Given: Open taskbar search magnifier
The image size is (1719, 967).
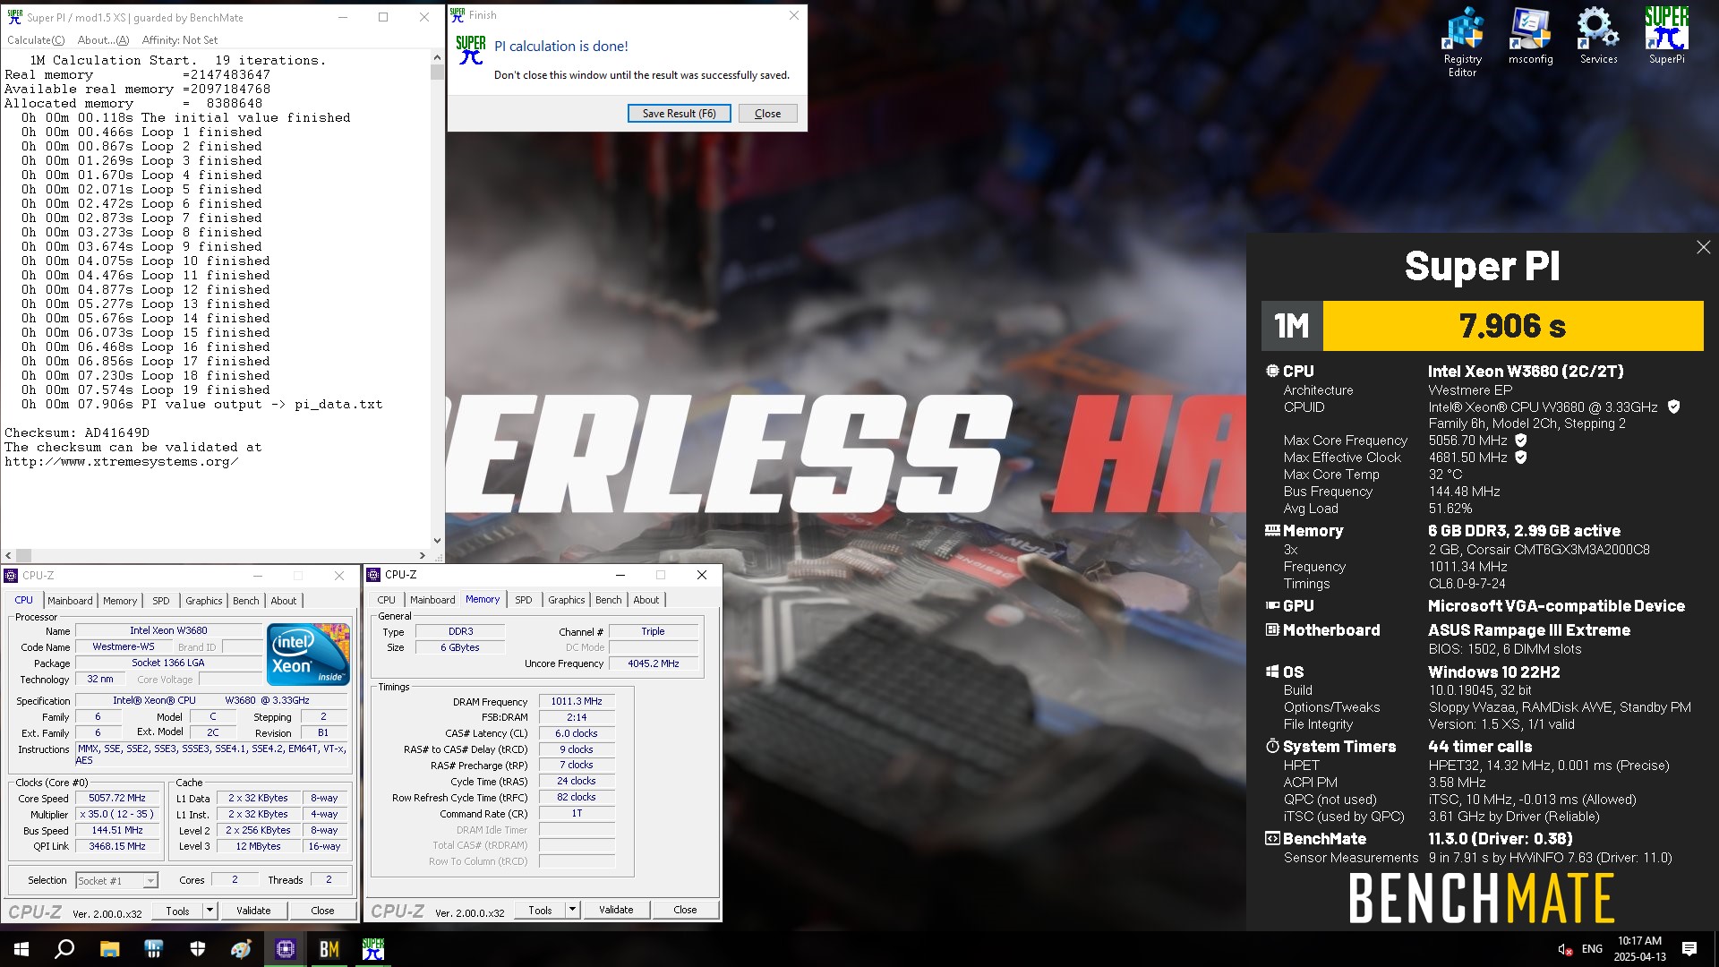Looking at the screenshot, I should [64, 949].
